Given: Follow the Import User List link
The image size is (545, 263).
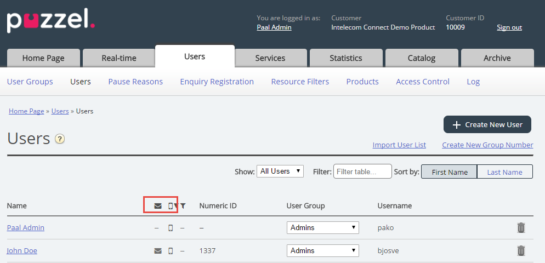Looking at the screenshot, I should click(x=399, y=145).
